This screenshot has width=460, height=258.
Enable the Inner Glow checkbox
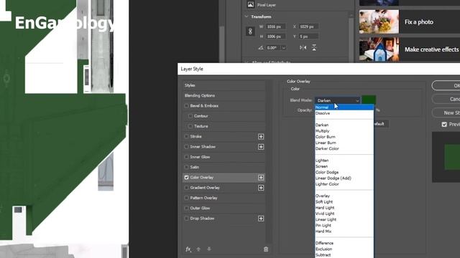tap(186, 157)
